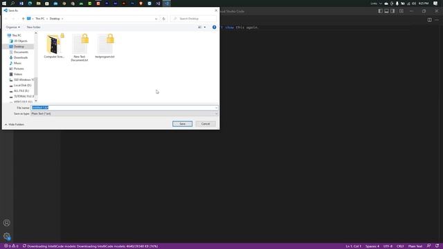Image resolution: width=443 pixels, height=249 pixels.
Task: Click the Brave browser taskbar icon
Action: pos(141,3)
